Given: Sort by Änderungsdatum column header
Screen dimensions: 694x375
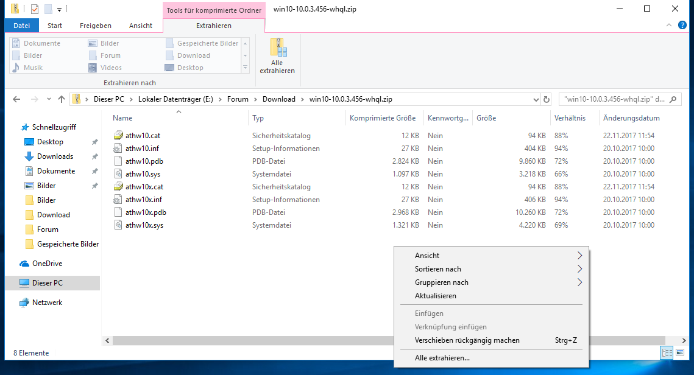Looking at the screenshot, I should (631, 118).
